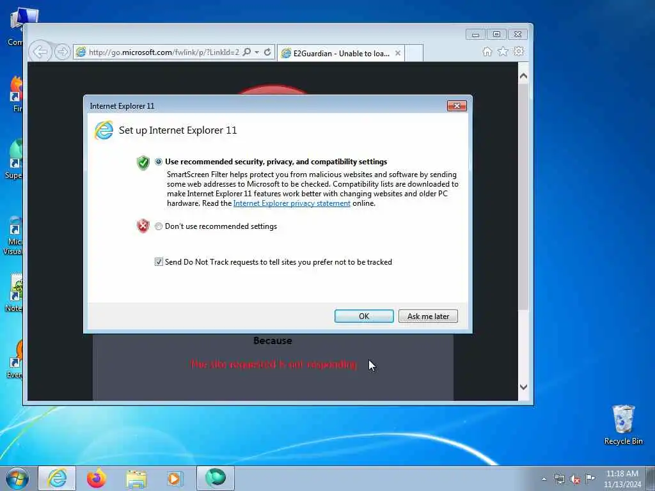The width and height of the screenshot is (655, 491).
Task: Select the Recycle Bin desktop icon
Action: point(623,425)
